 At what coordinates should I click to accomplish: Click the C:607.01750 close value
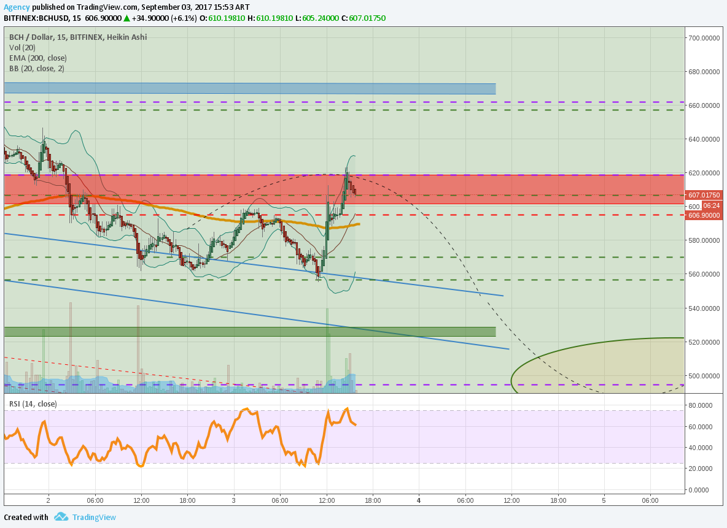[x=363, y=18]
